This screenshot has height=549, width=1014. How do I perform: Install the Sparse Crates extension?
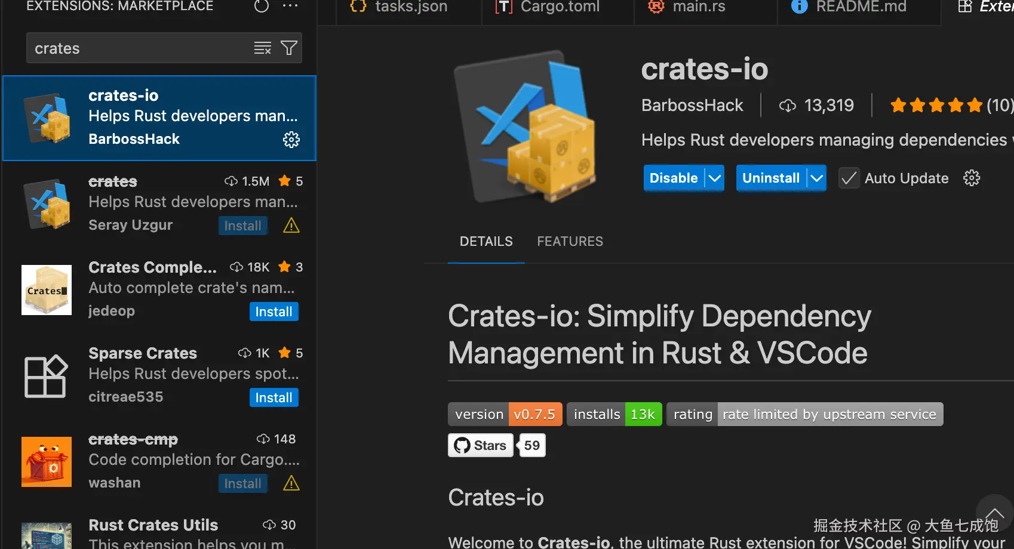274,397
